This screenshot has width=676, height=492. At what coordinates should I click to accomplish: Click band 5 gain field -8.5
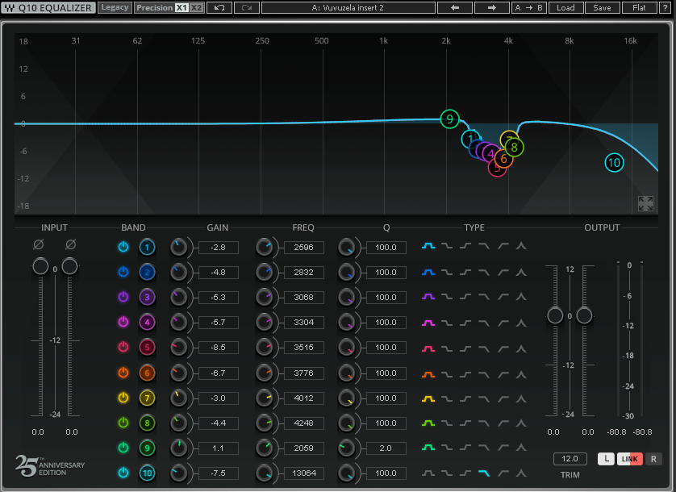[218, 348]
